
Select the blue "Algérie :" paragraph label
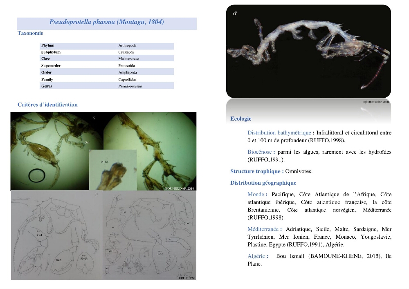point(258,256)
